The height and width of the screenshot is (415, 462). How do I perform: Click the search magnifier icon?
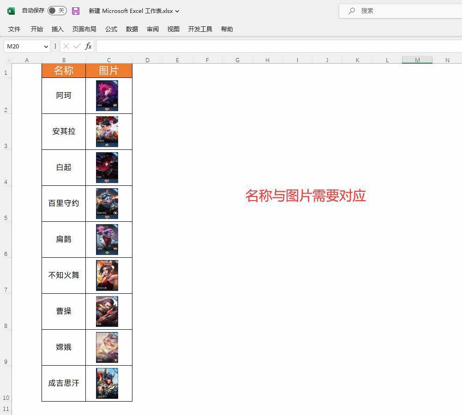click(x=351, y=11)
